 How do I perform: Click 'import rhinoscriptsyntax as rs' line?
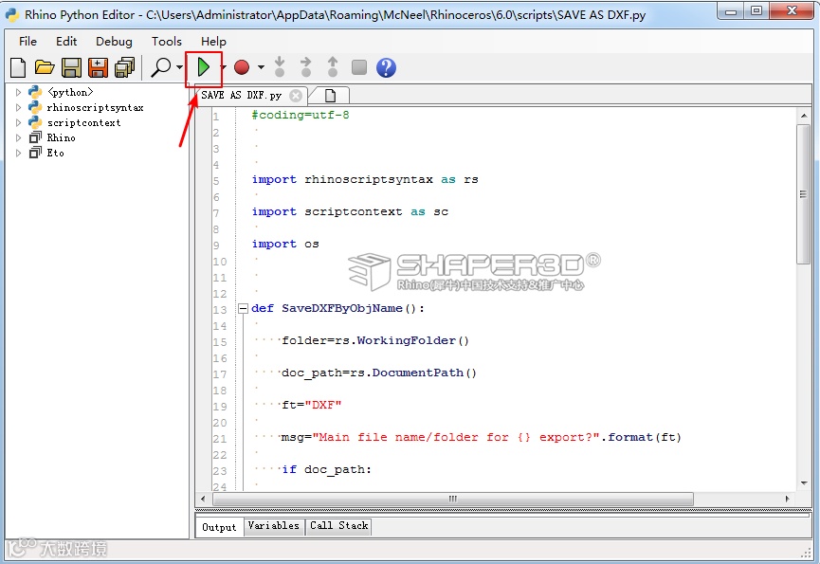point(365,179)
